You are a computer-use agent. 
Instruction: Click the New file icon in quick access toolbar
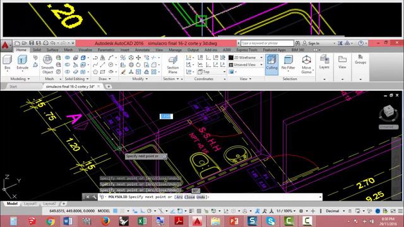click(17, 43)
